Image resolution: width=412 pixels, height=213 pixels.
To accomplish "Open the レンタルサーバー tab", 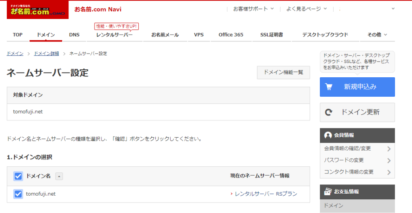I will 114,35.
